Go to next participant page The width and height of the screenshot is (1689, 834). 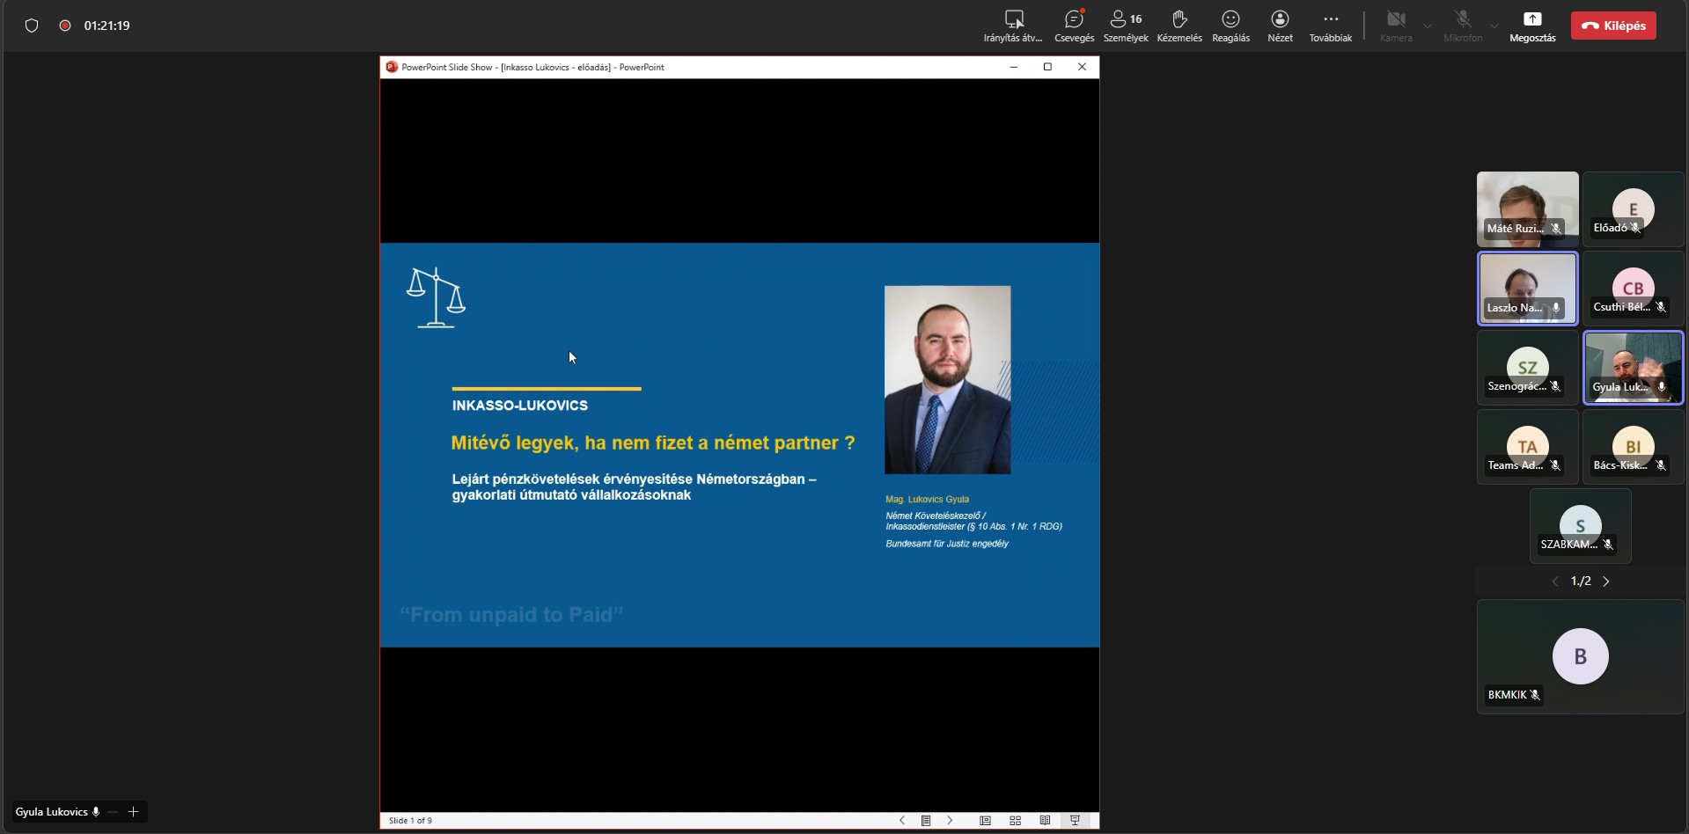coord(1606,582)
